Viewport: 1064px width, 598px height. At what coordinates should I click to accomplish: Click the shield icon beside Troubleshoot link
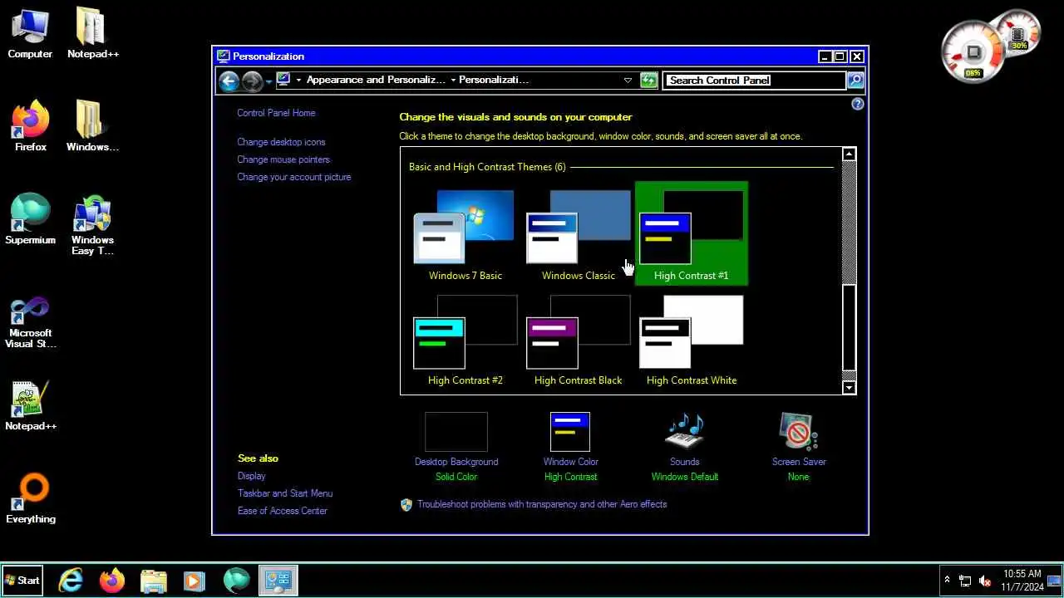coord(406,504)
